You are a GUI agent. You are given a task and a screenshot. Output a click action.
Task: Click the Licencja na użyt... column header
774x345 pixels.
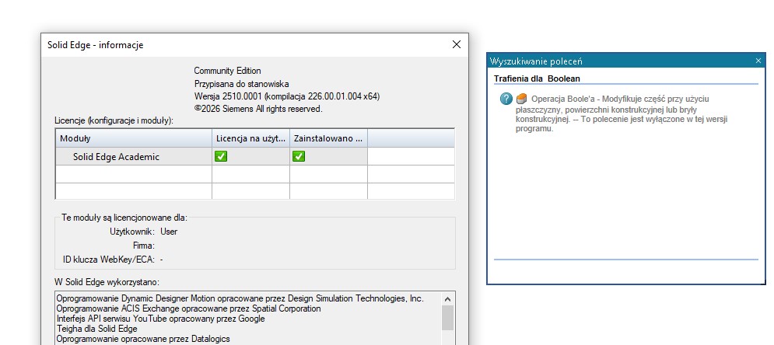point(250,138)
